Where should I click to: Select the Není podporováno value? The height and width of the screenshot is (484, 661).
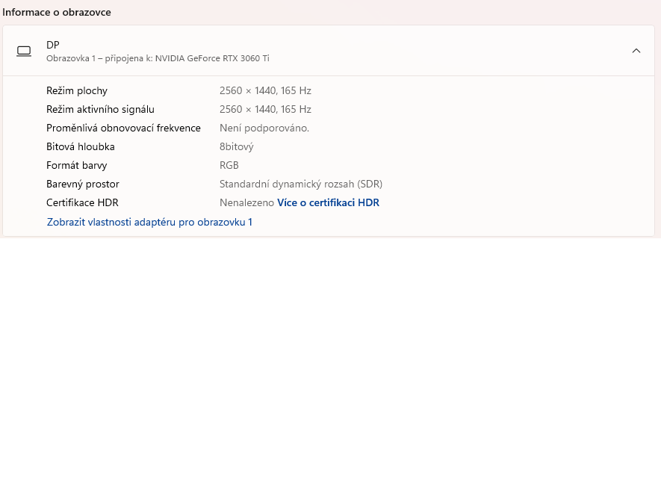click(x=264, y=128)
